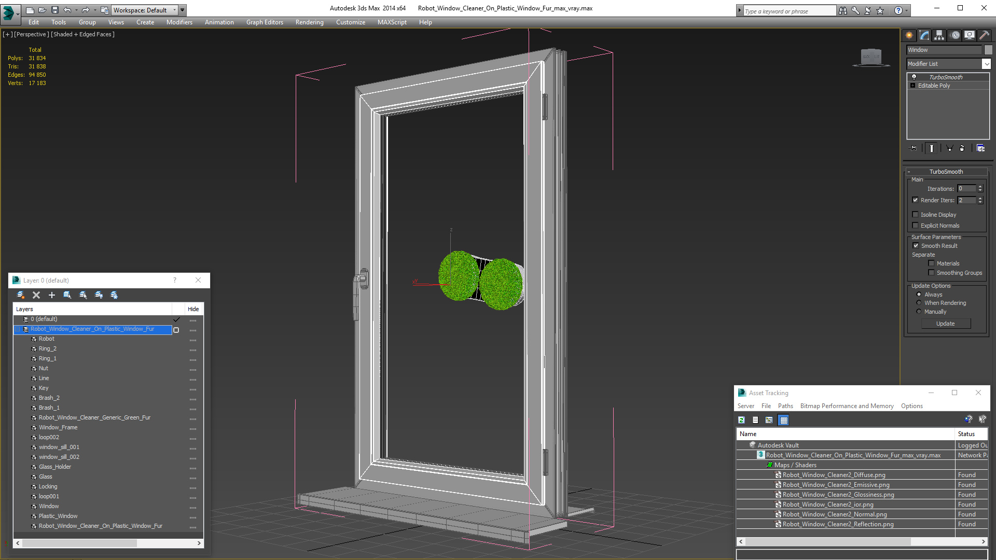996x560 pixels.
Task: Click the Window object color swatch
Action: (x=988, y=50)
